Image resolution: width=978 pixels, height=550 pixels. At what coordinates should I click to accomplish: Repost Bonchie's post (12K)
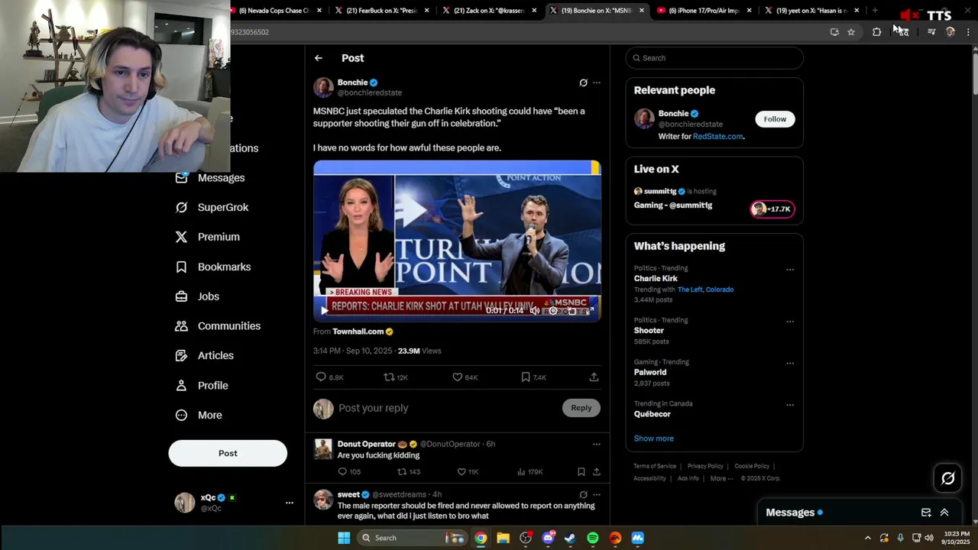point(396,377)
